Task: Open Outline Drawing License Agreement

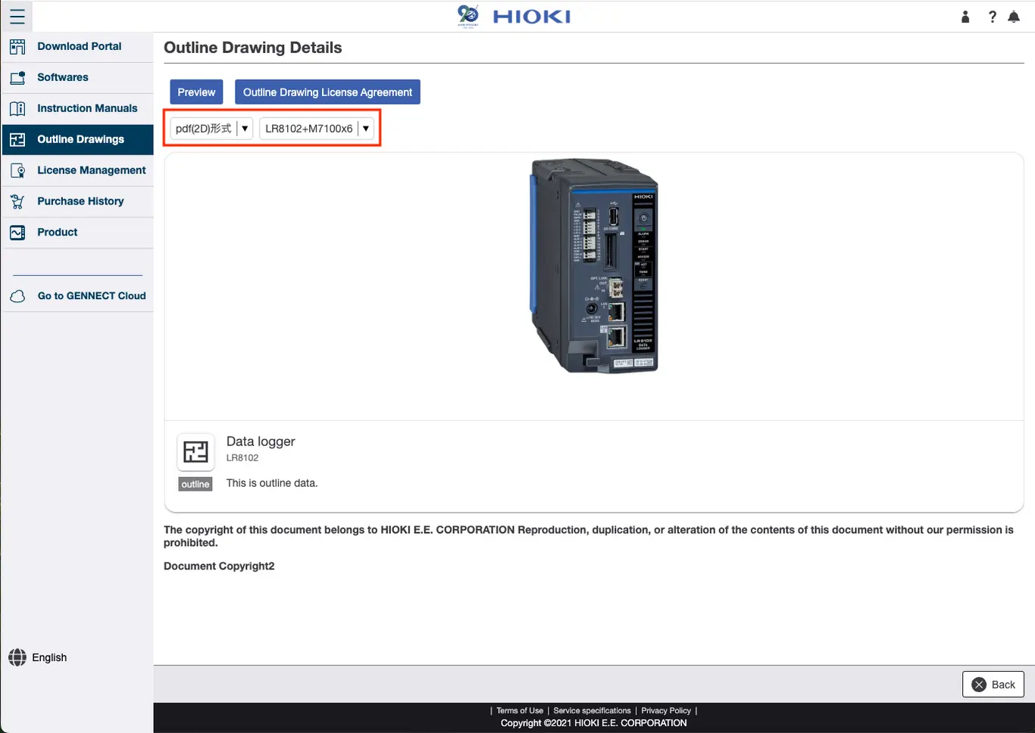Action: pos(327,92)
